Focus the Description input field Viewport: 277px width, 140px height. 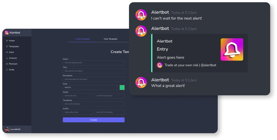click(94, 79)
